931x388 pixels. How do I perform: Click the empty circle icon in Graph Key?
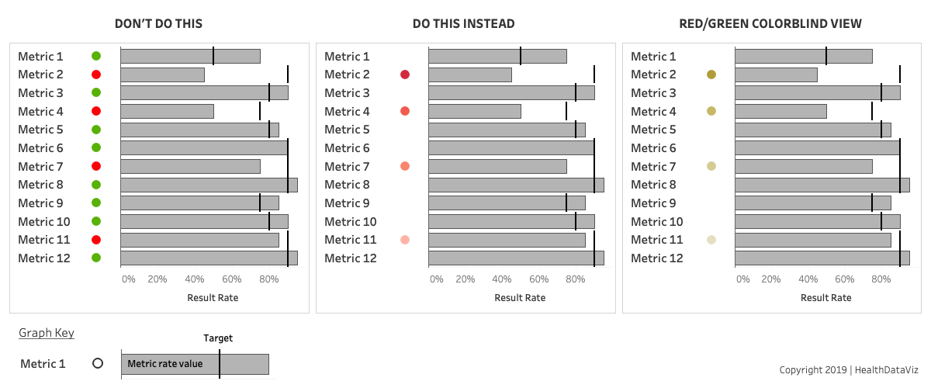[98, 363]
